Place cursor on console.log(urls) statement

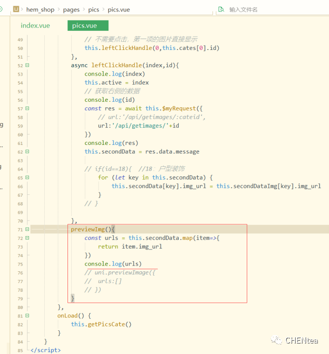[113, 264]
